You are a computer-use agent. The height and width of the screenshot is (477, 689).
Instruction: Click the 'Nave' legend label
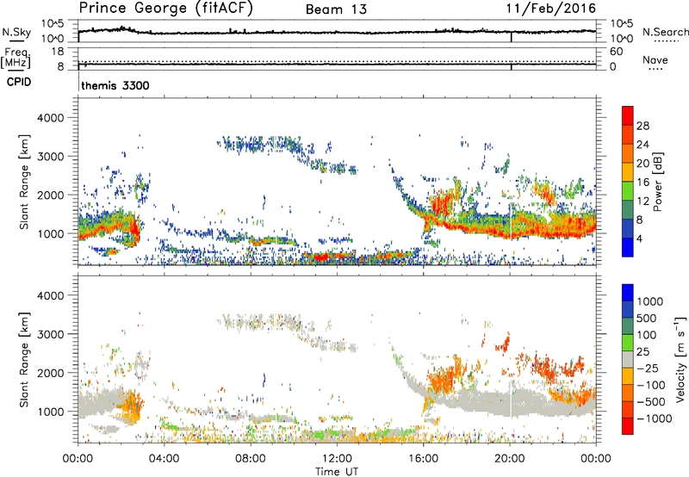click(655, 59)
